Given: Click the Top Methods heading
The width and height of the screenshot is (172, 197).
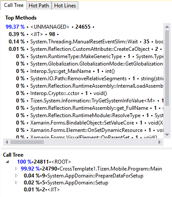Looking at the screenshot, I should [x=21, y=18].
